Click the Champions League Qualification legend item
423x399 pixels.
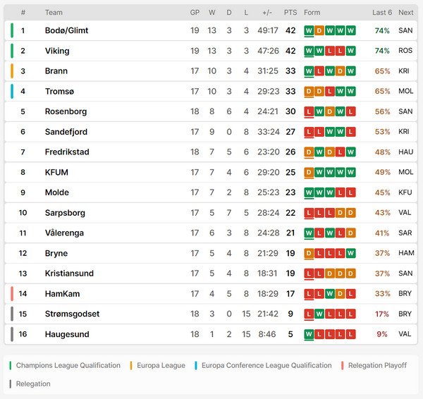pos(68,365)
